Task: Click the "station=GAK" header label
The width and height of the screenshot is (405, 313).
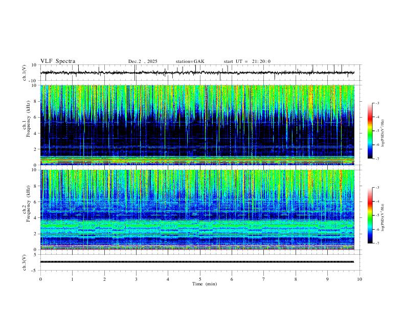Action: click(190, 61)
